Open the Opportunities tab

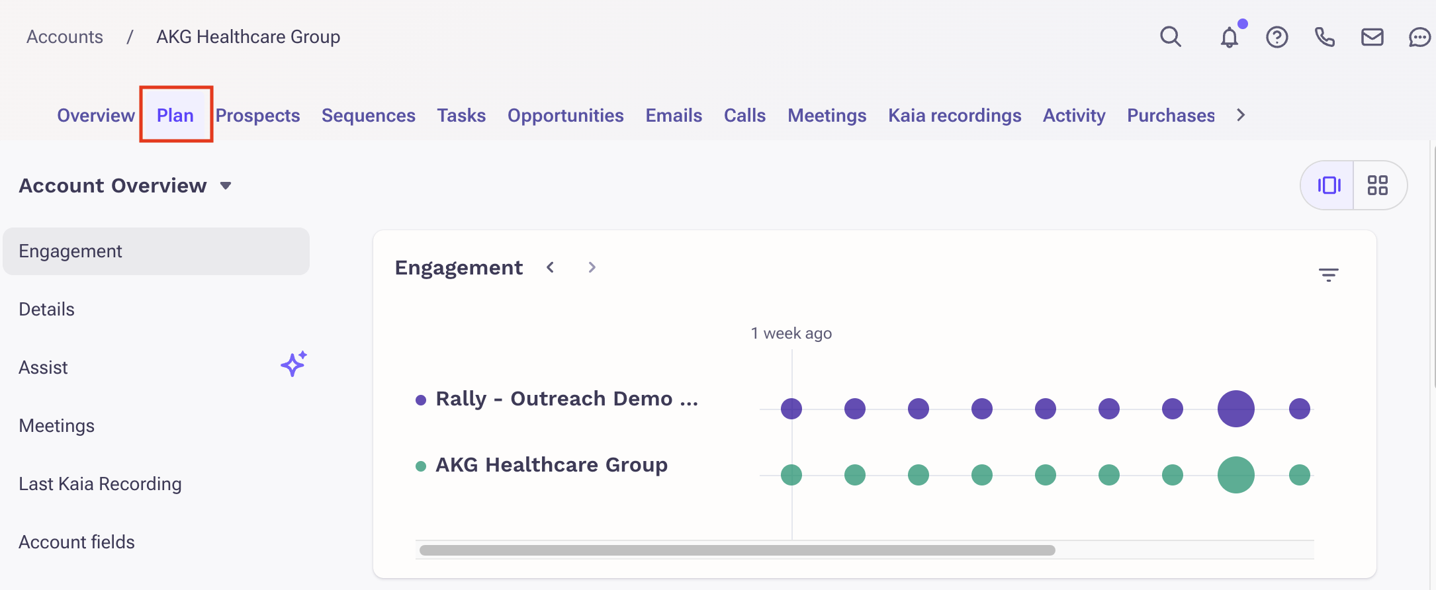pyautogui.click(x=566, y=115)
